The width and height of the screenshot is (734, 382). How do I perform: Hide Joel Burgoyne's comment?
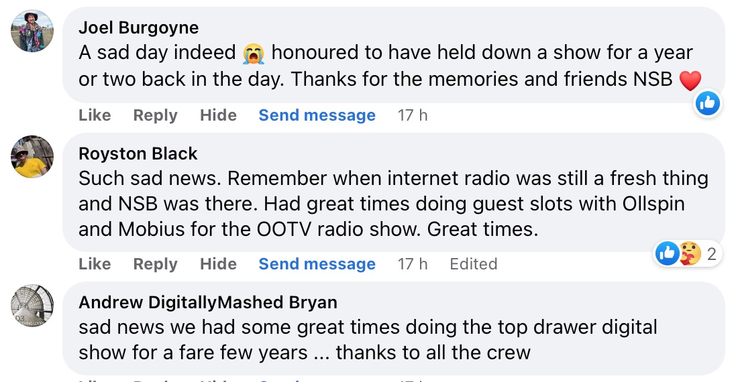coord(218,115)
